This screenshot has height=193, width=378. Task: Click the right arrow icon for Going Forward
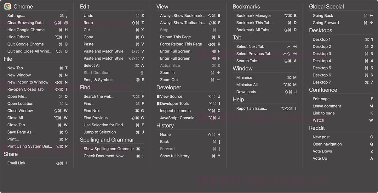tap(371, 23)
